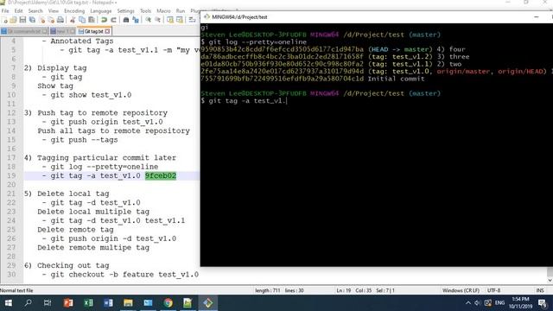Click 'Normal text file' in status bar
Viewport: 553px width, 311px height.
click(16, 290)
